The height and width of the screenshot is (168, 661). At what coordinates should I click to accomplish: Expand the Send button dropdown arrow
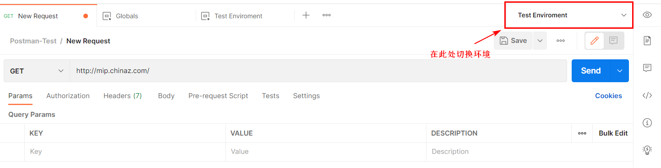click(x=620, y=71)
